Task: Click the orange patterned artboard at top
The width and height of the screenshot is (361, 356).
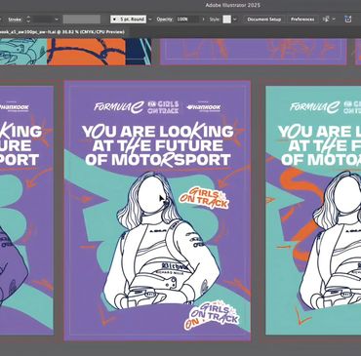Action: [x=86, y=52]
